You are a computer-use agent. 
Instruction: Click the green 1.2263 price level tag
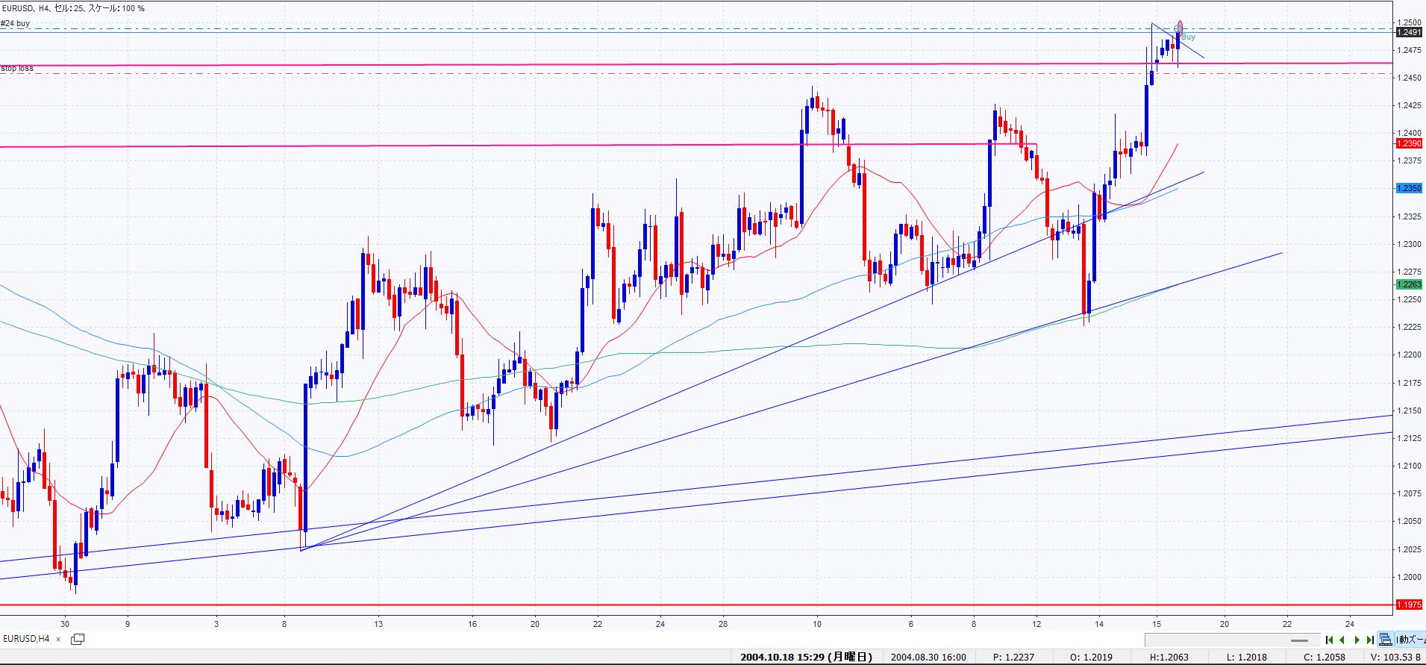[1409, 284]
